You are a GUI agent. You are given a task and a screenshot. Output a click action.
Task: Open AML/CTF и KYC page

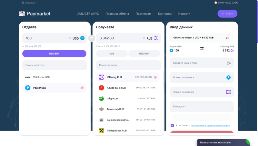click(88, 14)
